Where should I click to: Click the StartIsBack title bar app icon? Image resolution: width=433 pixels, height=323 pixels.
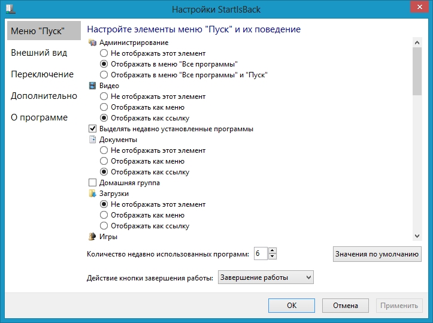pos(11,8)
